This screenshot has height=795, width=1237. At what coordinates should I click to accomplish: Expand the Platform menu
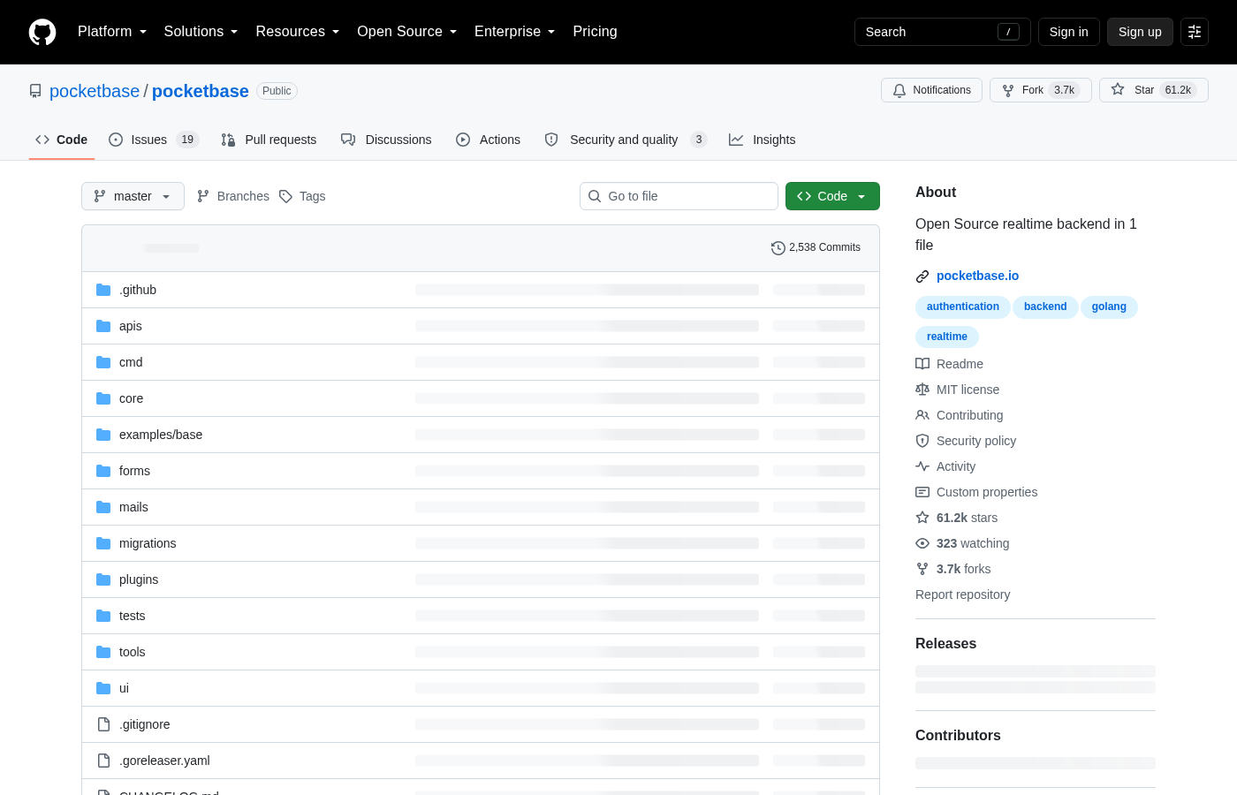(x=112, y=32)
